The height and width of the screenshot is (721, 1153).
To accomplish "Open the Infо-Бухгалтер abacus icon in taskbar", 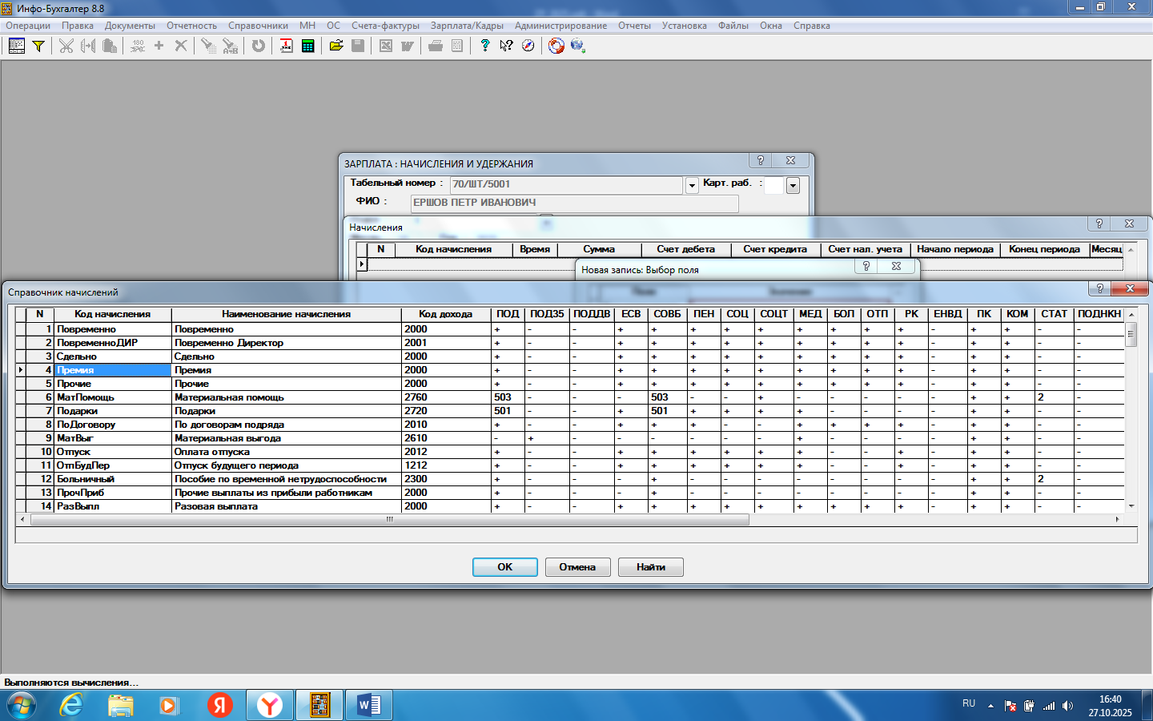I will (319, 705).
